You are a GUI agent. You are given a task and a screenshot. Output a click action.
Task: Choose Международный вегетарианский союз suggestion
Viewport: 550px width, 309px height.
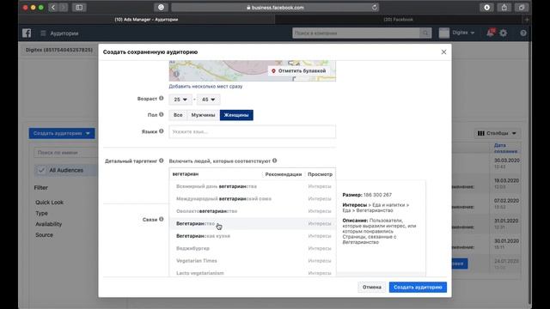252,198
